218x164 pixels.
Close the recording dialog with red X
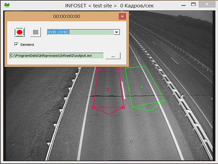pos(122,16)
